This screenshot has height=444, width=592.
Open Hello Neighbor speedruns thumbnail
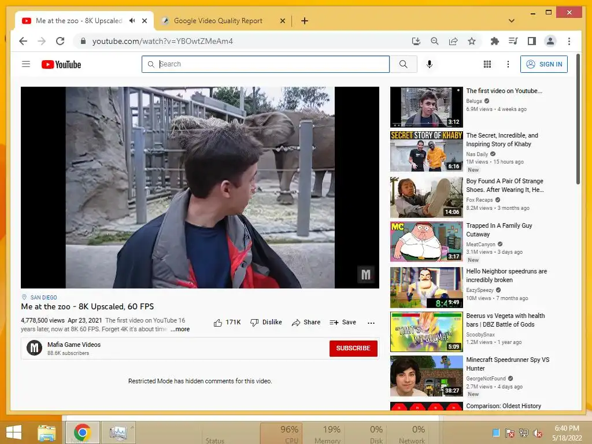click(x=426, y=288)
